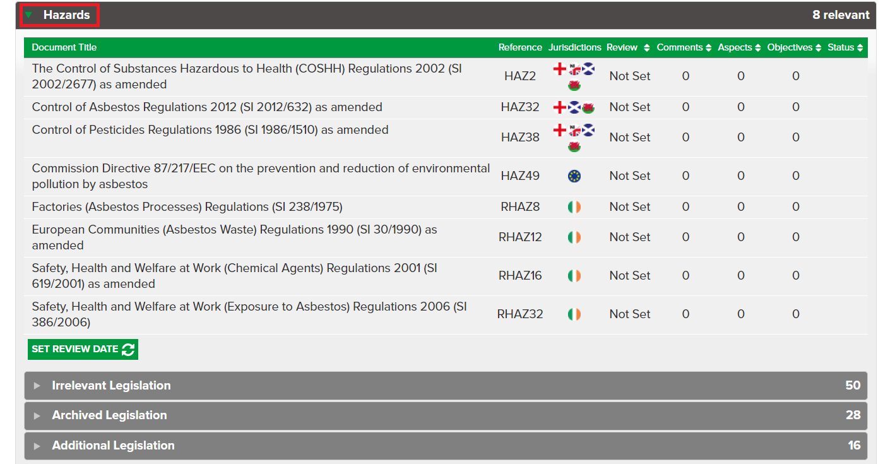Click the England flag in HAZ38 row
Image resolution: width=883 pixels, height=464 pixels.
(x=560, y=130)
